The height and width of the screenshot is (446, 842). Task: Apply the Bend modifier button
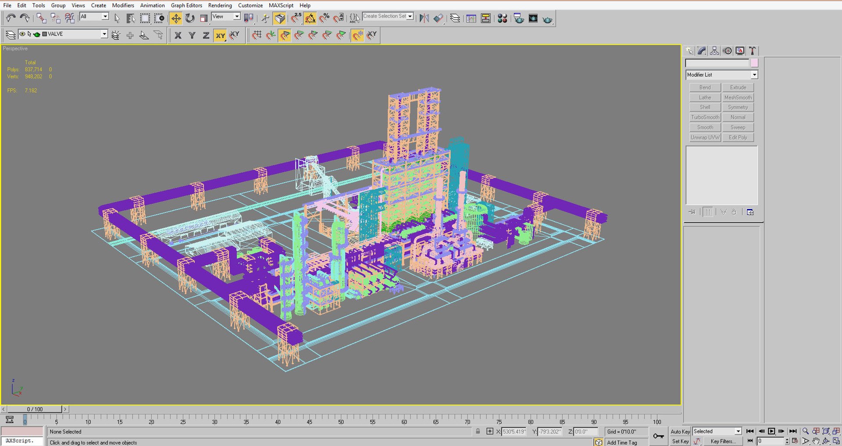pyautogui.click(x=705, y=88)
